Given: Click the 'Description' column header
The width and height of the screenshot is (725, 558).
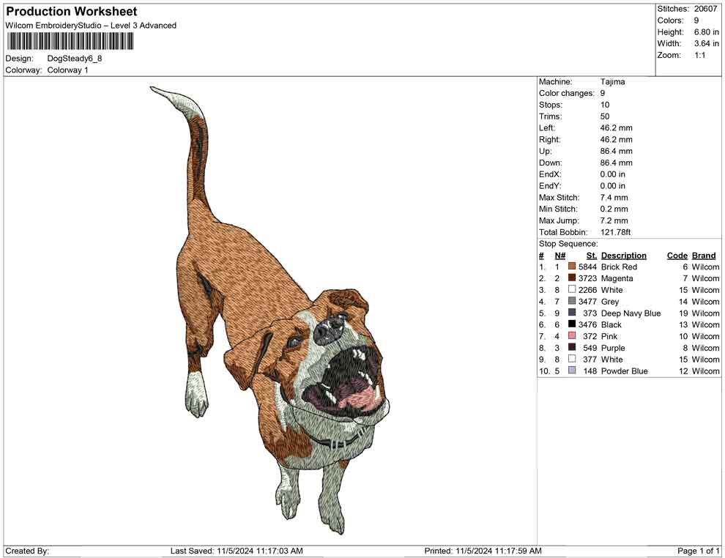Looking at the screenshot, I should [x=624, y=255].
